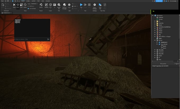This screenshot has width=180, height=109.
Task: Select the Workspace item in Explorer
Action: click(160, 15)
